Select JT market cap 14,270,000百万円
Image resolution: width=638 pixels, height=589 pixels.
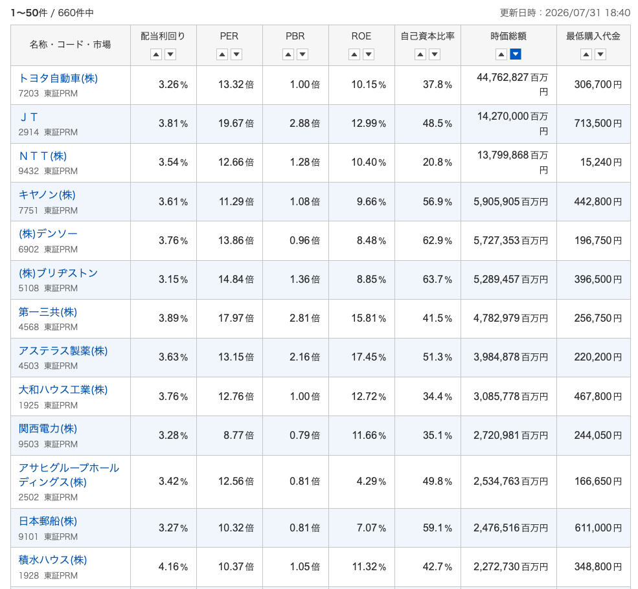513,124
